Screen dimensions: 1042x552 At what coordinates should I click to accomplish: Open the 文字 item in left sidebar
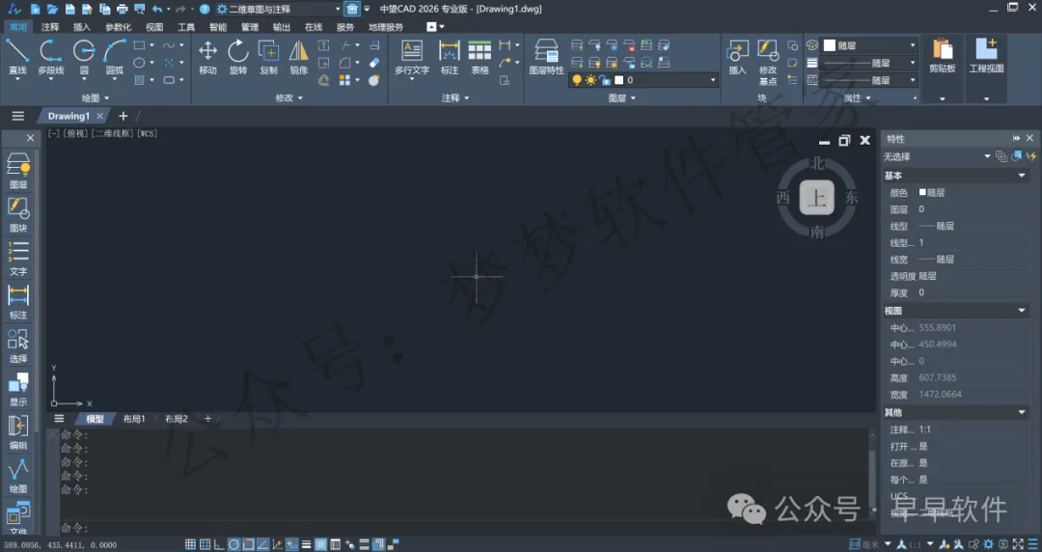[x=18, y=258]
